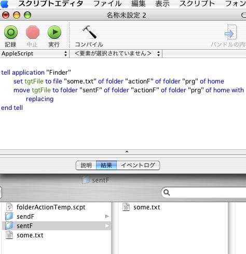Open the AppleScript language dropdown
Screen dimensions: 246x254
[x=34, y=53]
